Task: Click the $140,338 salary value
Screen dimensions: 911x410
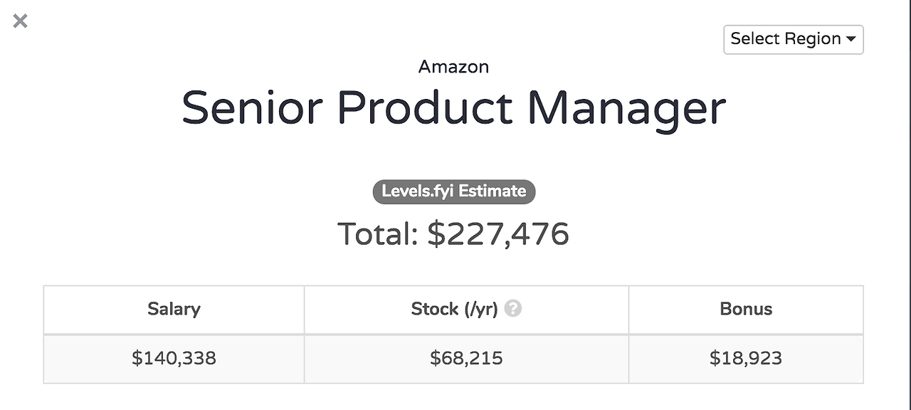Action: coord(174,358)
